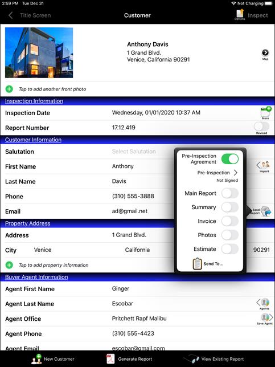Turn off the Pre-Inspection Agreement switch
Image resolution: width=275 pixels, height=367 pixels.
230,159
